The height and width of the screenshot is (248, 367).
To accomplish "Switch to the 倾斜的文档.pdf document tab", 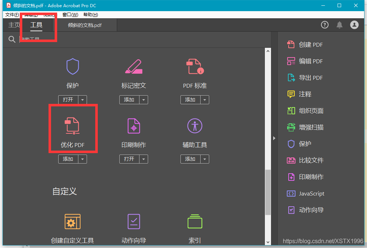I will (85, 25).
